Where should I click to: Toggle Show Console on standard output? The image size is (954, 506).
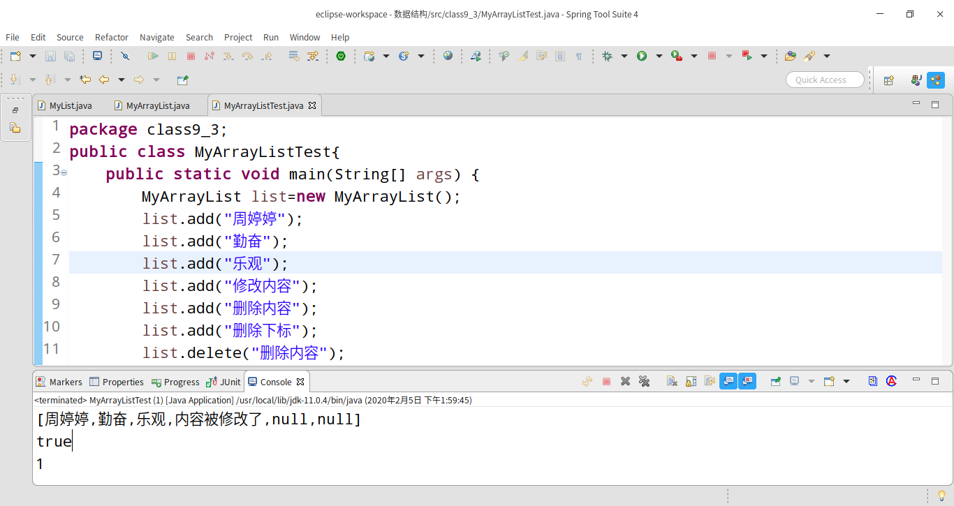(728, 381)
